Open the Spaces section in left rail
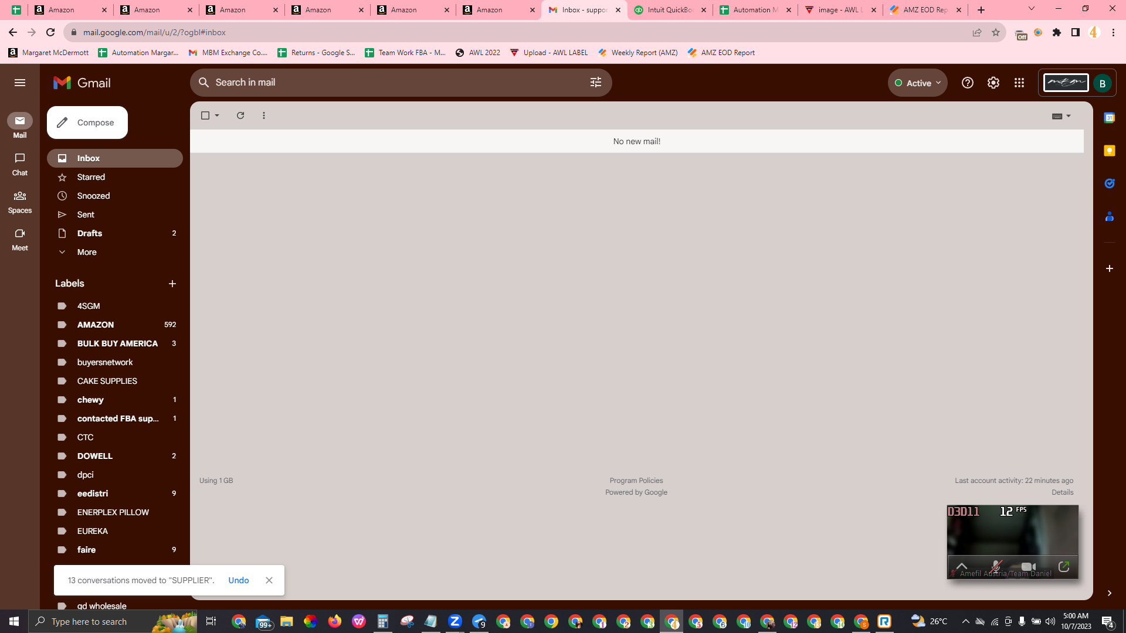Image resolution: width=1126 pixels, height=633 pixels. coord(20,201)
